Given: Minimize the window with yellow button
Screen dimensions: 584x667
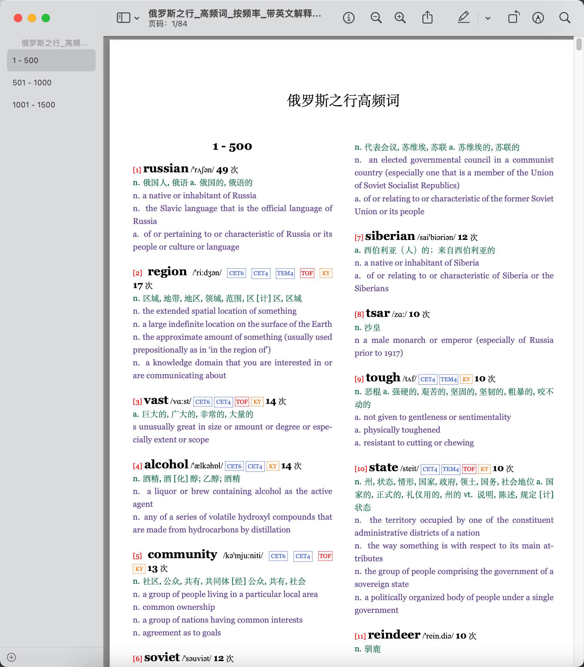Looking at the screenshot, I should (32, 18).
